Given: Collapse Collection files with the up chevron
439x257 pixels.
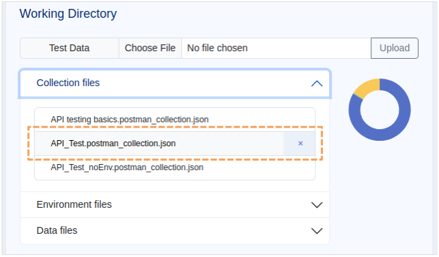Looking at the screenshot, I should click(x=317, y=83).
